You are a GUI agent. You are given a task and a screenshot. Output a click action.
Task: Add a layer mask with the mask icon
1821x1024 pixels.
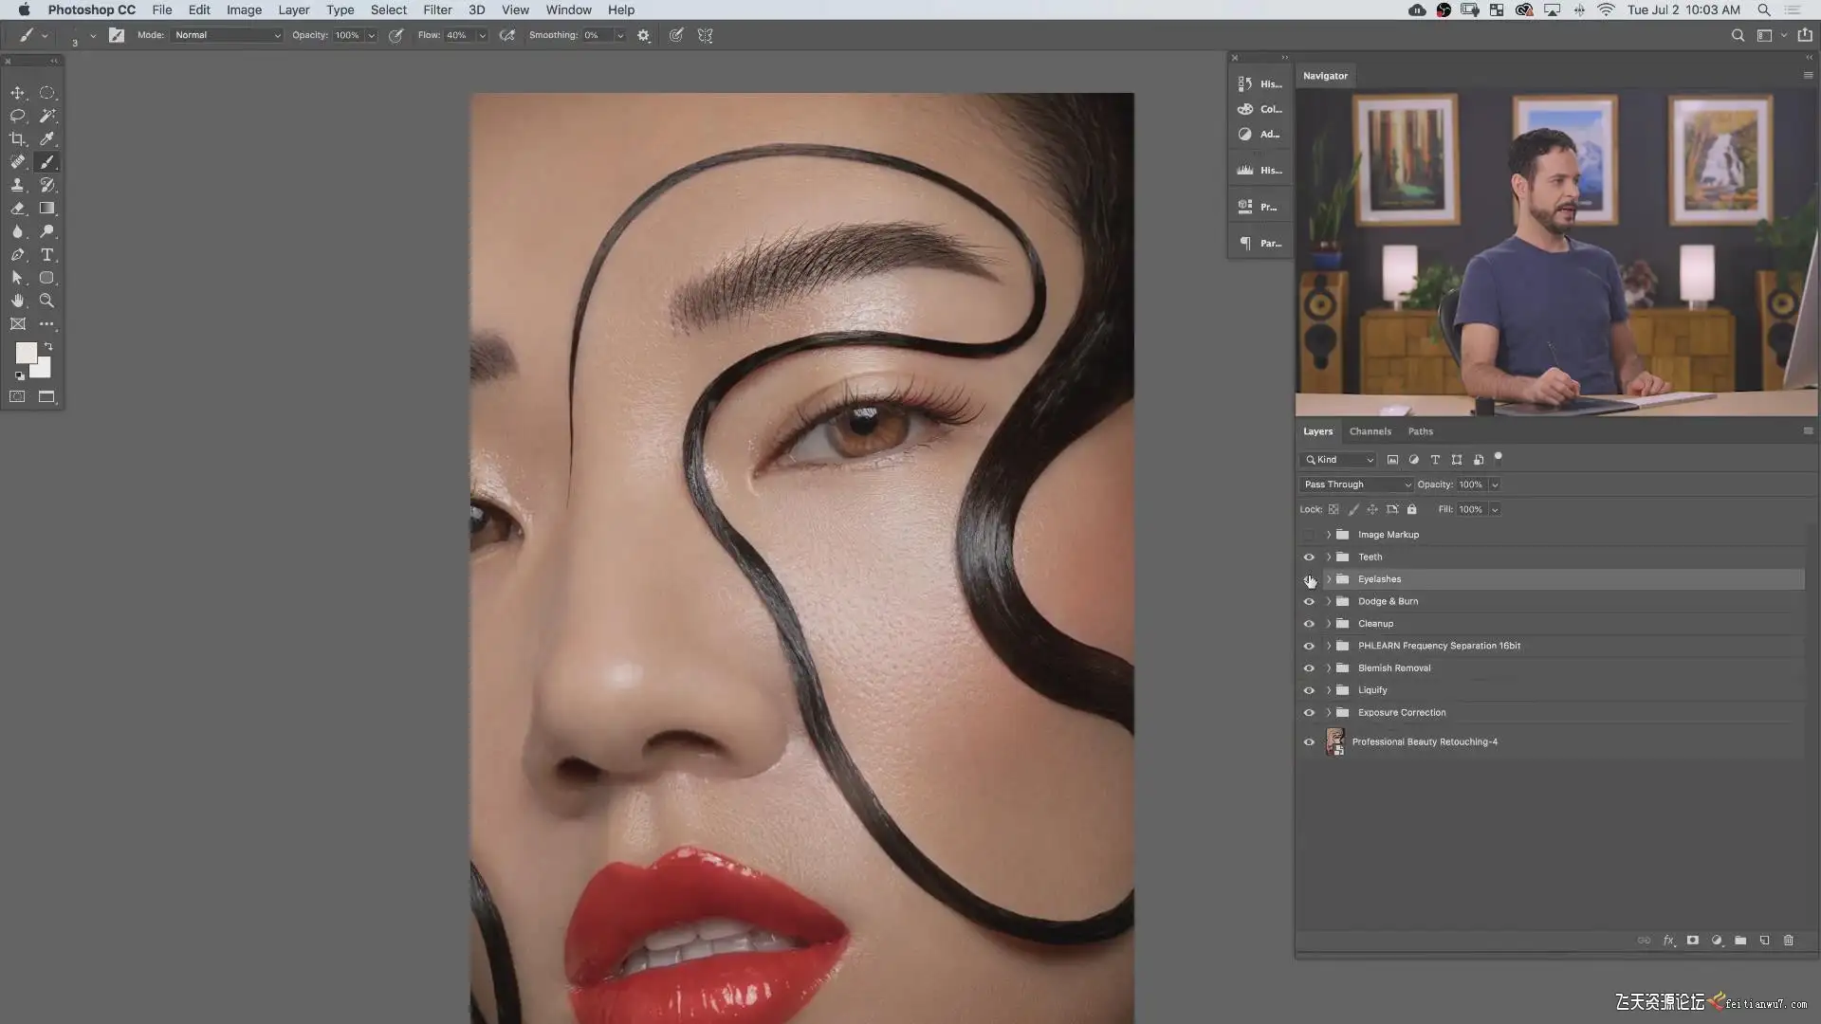[1692, 941]
